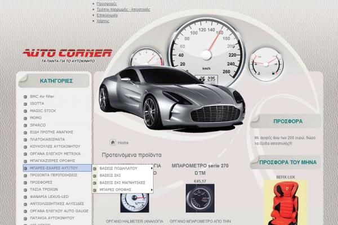Click the ΠΡΟΣΦΟΡΑ ΤΟΥ ΜΗΝΑ header
Viewport: 338px width, 225px height.
click(286, 163)
